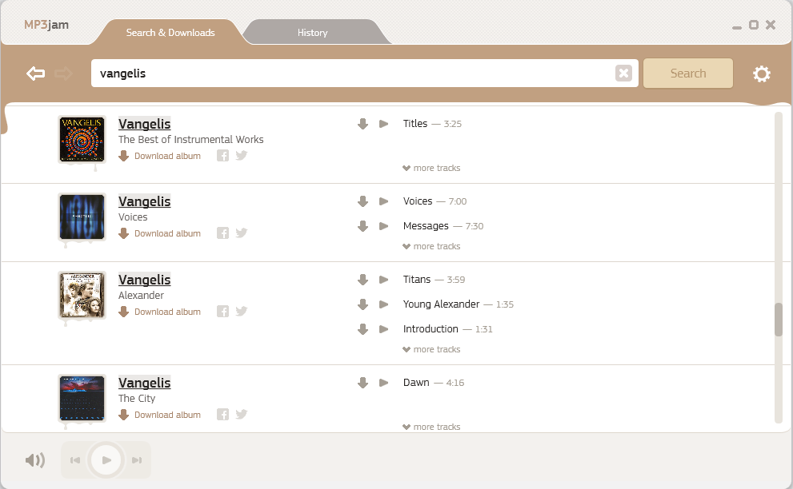Play the Titans track

(x=384, y=280)
